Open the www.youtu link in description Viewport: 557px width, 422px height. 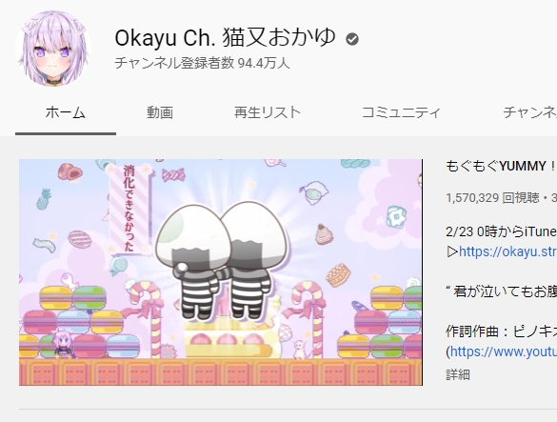coord(504,352)
